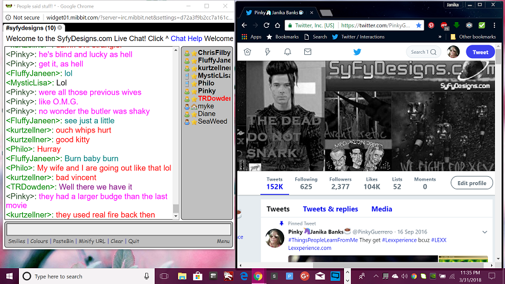505x284 pixels.
Task: Open Twitter Moments lightning icon
Action: (x=267, y=52)
